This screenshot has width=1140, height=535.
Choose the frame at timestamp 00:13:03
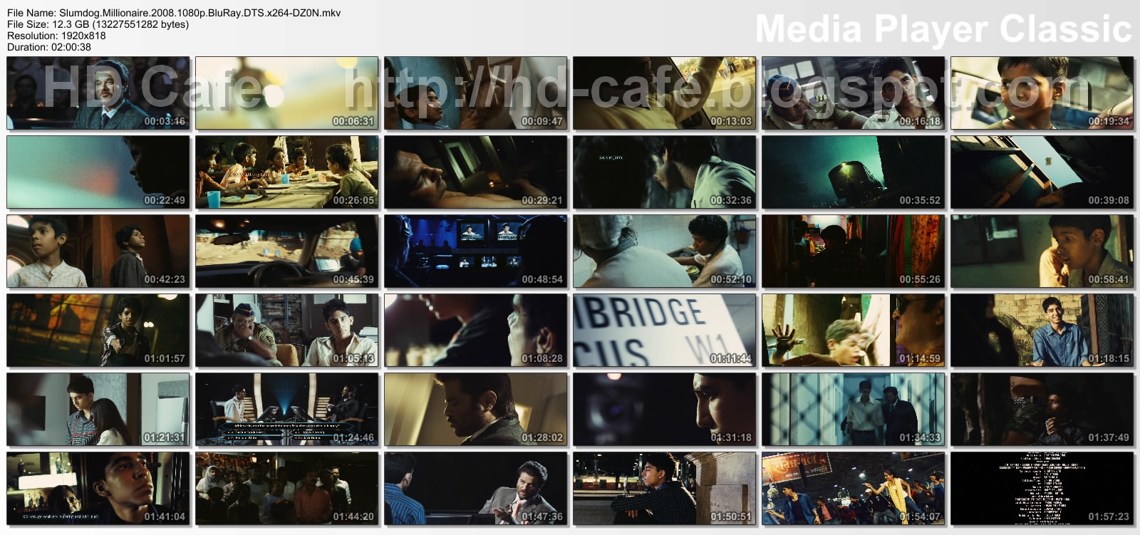(x=665, y=93)
